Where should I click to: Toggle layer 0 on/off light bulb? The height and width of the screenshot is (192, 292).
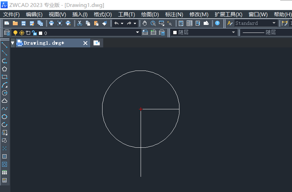pos(15,33)
